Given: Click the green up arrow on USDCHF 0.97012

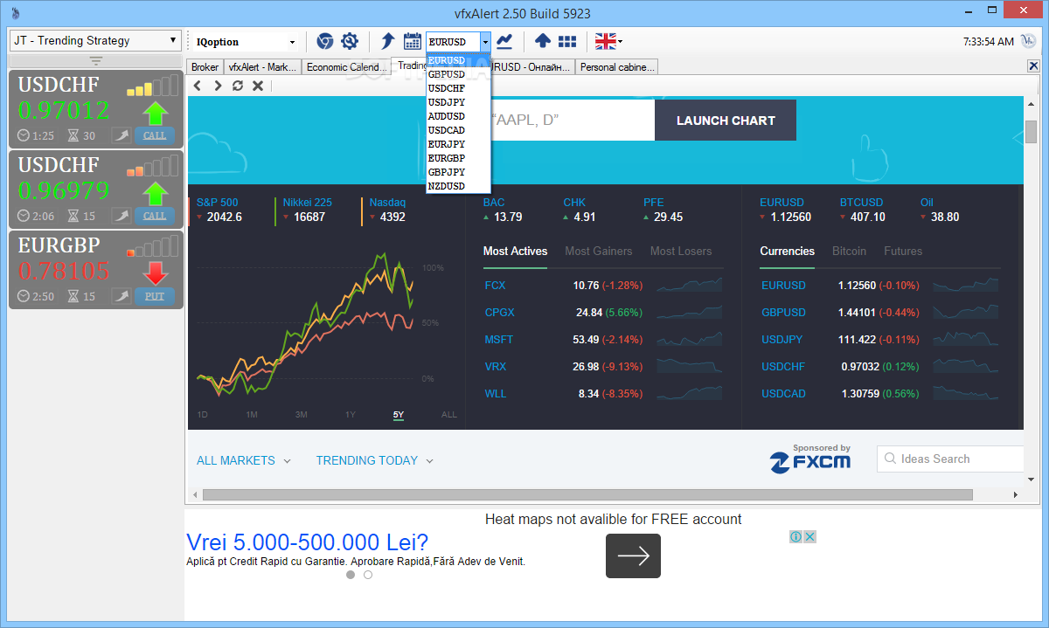Looking at the screenshot, I should click(x=155, y=112).
